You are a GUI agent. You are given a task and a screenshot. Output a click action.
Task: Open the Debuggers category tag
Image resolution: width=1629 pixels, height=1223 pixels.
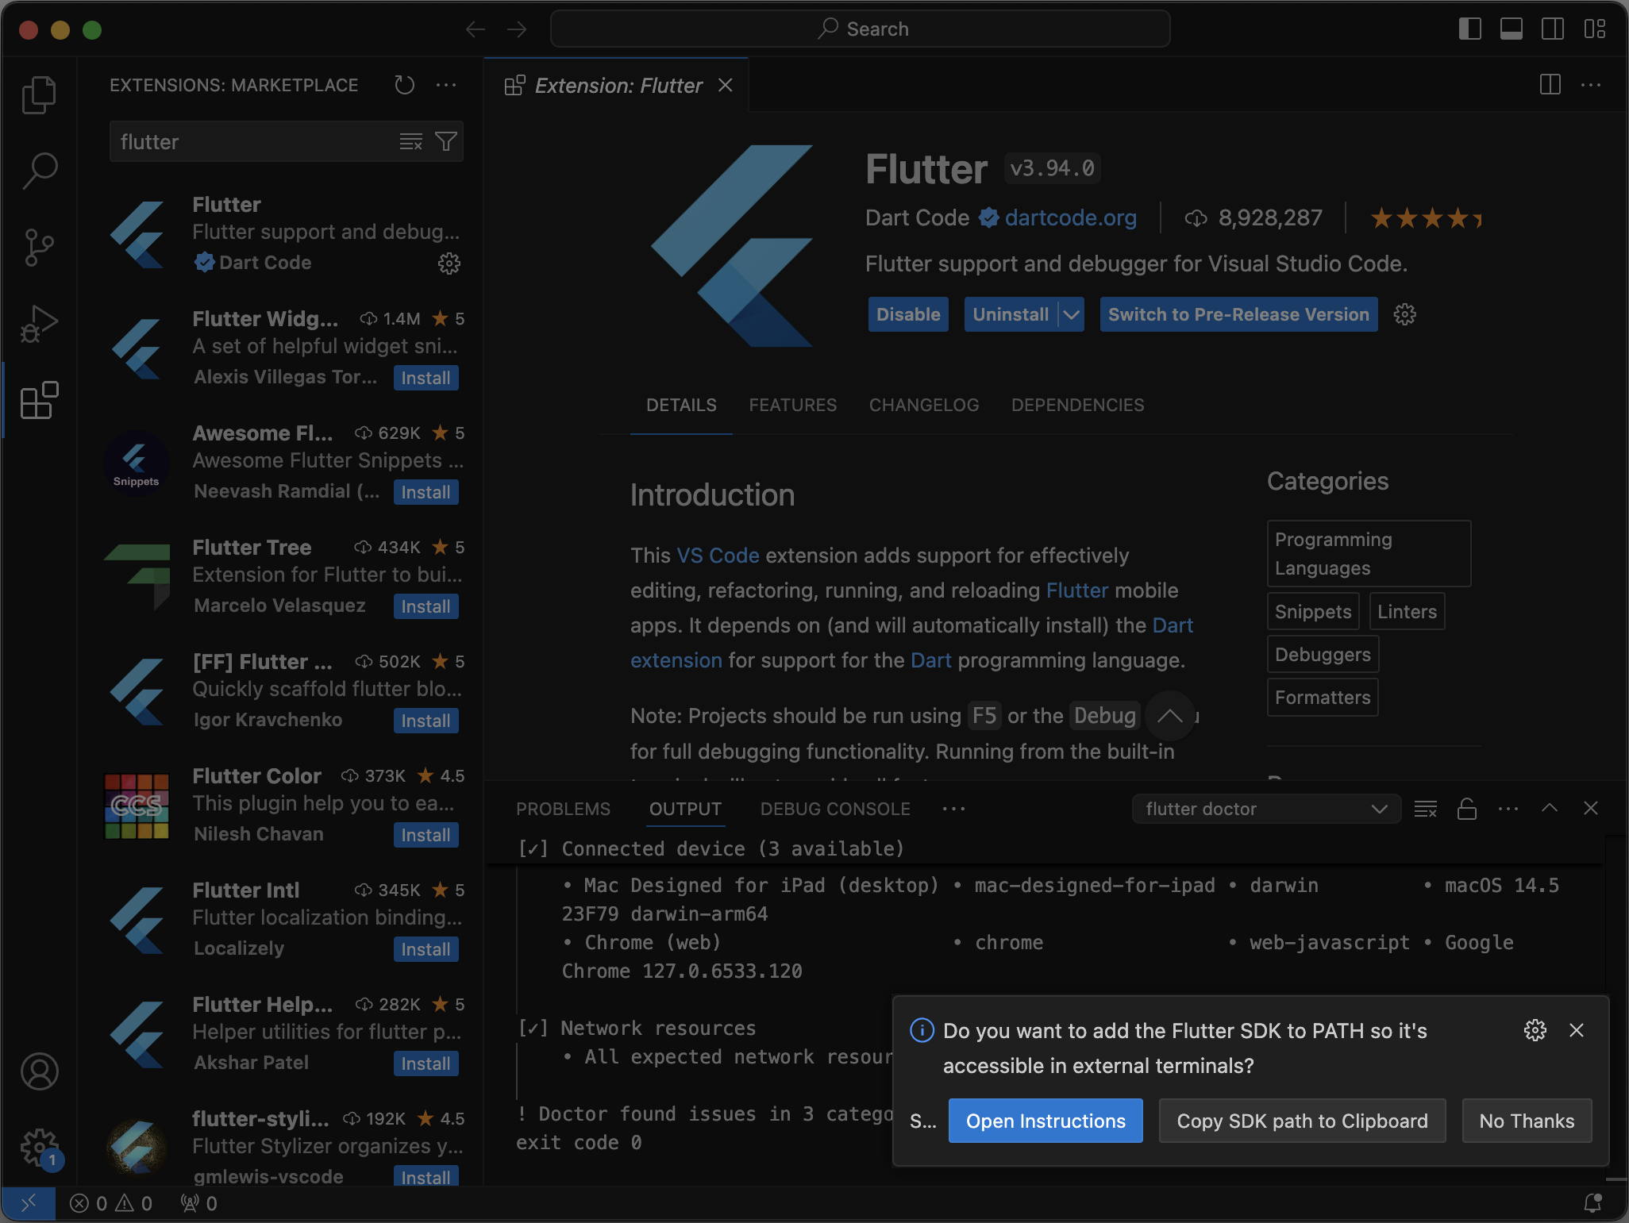pyautogui.click(x=1323, y=654)
